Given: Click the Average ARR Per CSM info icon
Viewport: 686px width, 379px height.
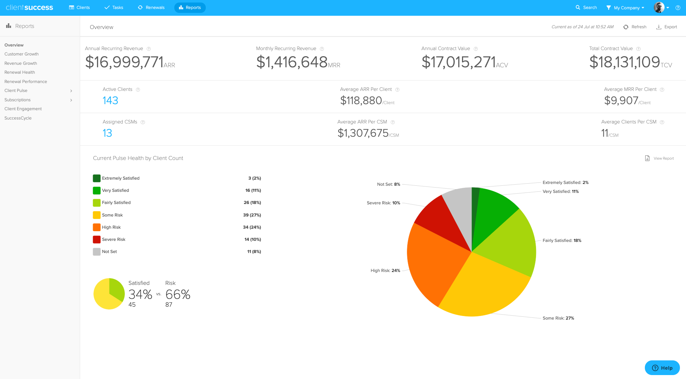Looking at the screenshot, I should click(x=393, y=122).
